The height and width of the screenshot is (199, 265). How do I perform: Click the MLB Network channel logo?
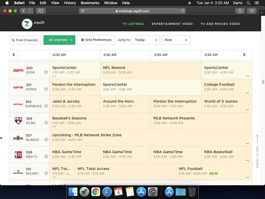pos(18,121)
